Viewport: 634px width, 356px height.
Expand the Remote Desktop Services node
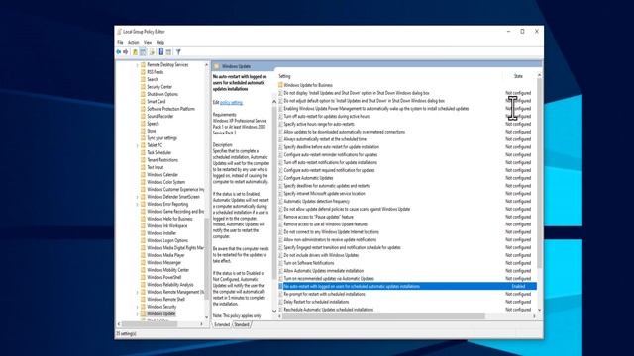[x=137, y=65]
